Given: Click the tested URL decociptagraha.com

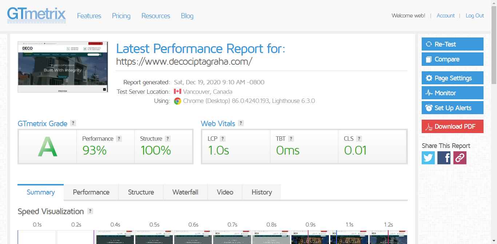Looking at the screenshot, I should click(x=184, y=61).
